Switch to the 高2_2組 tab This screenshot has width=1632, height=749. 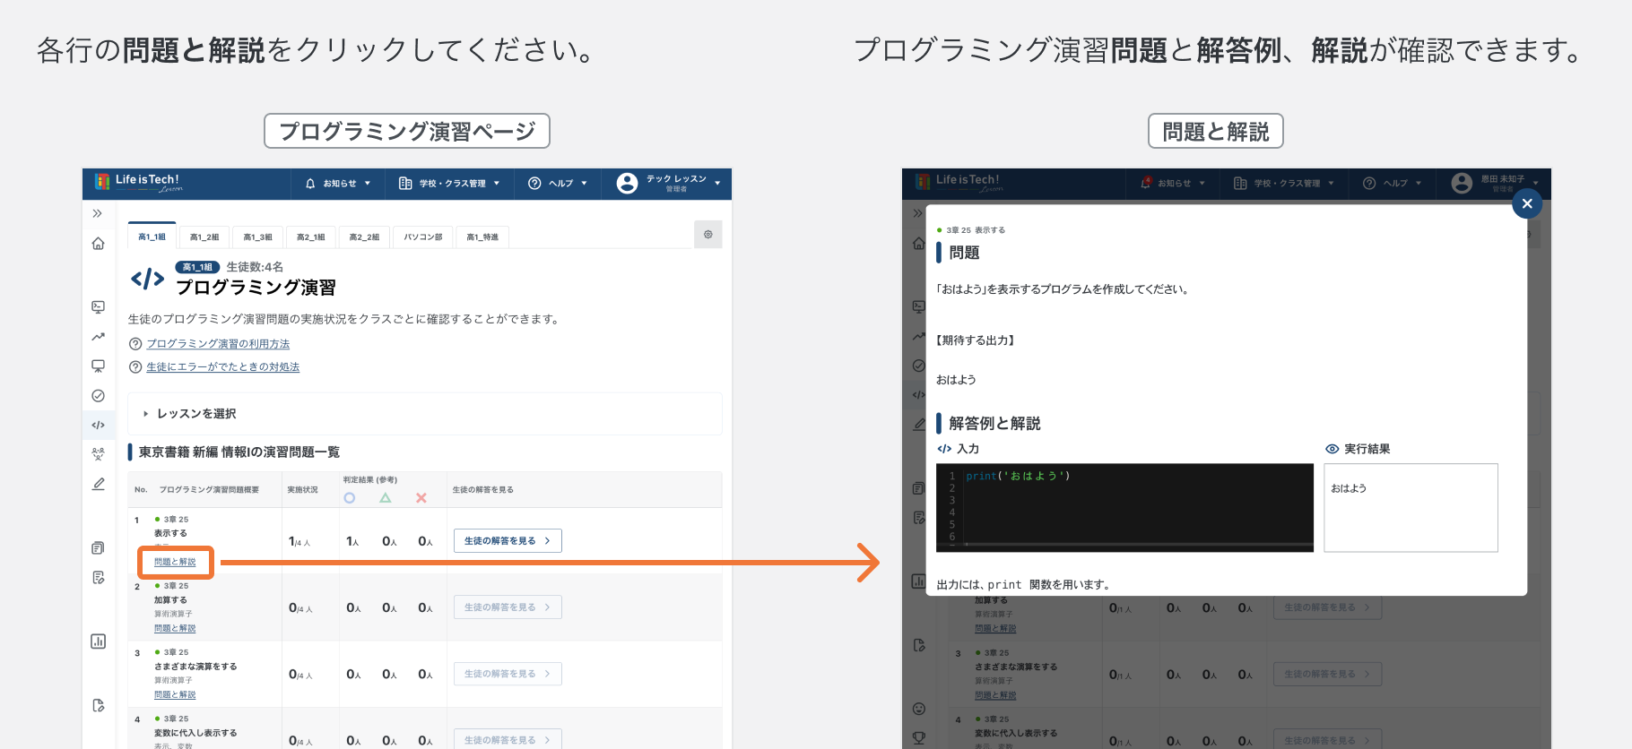[x=364, y=237]
